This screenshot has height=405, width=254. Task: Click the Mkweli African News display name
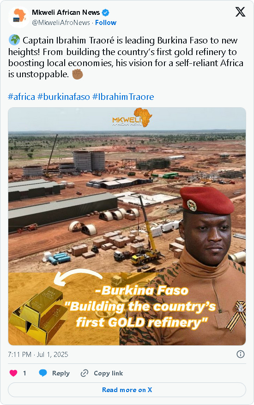click(x=66, y=12)
